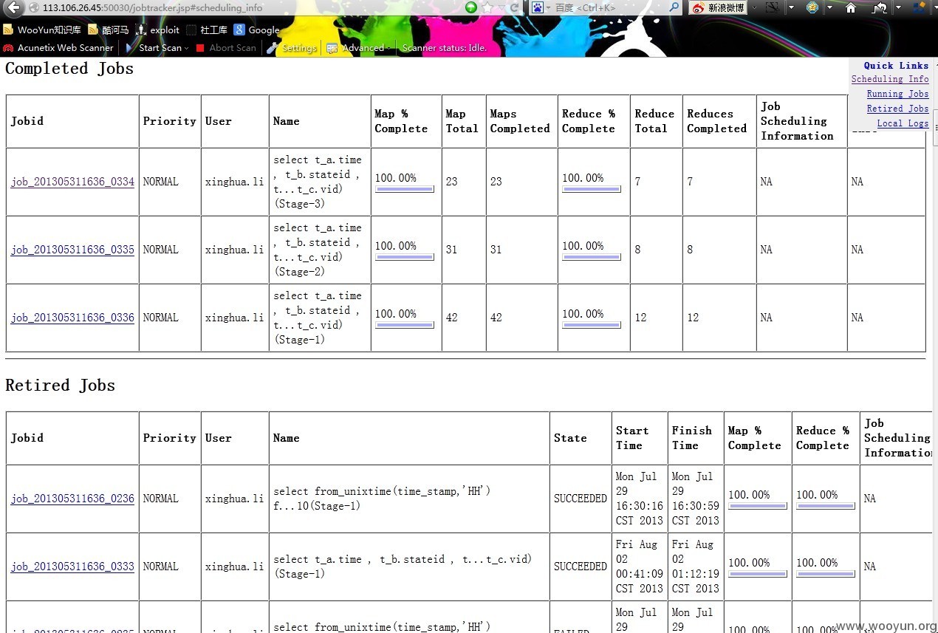Image resolution: width=938 pixels, height=633 pixels.
Task: Click the Scanner status: Idle text
Action: [444, 47]
